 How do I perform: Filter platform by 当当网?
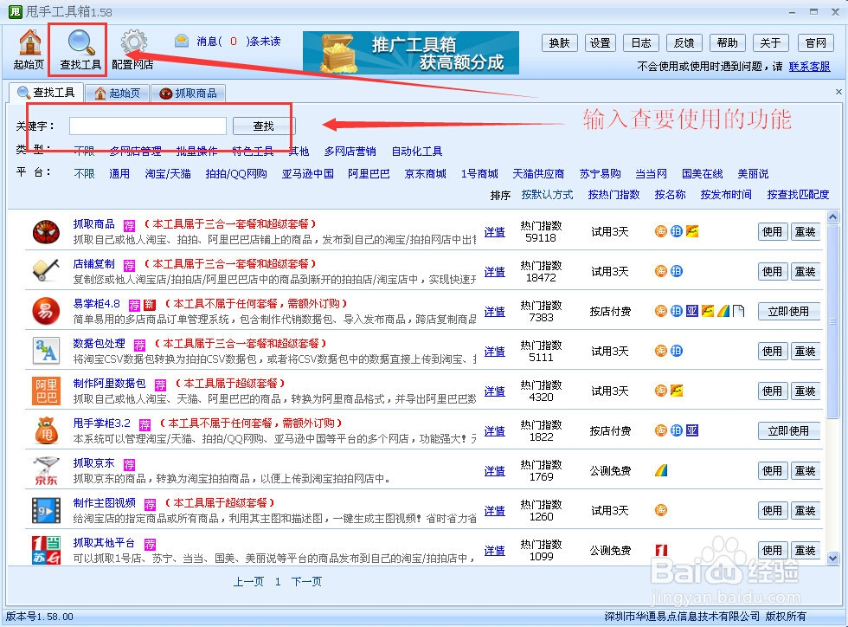pyautogui.click(x=651, y=174)
